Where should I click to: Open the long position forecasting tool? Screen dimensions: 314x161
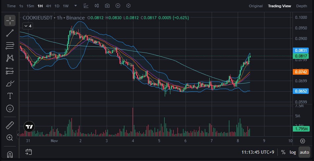pos(10,71)
